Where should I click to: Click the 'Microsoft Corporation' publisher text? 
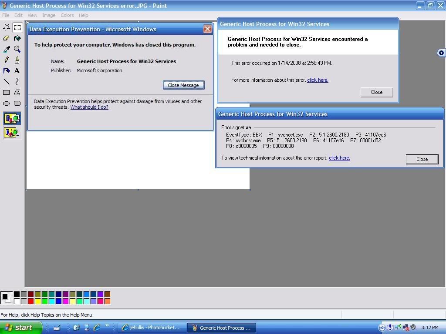click(x=99, y=70)
